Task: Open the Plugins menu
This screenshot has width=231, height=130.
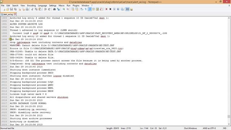Action: point(76,6)
